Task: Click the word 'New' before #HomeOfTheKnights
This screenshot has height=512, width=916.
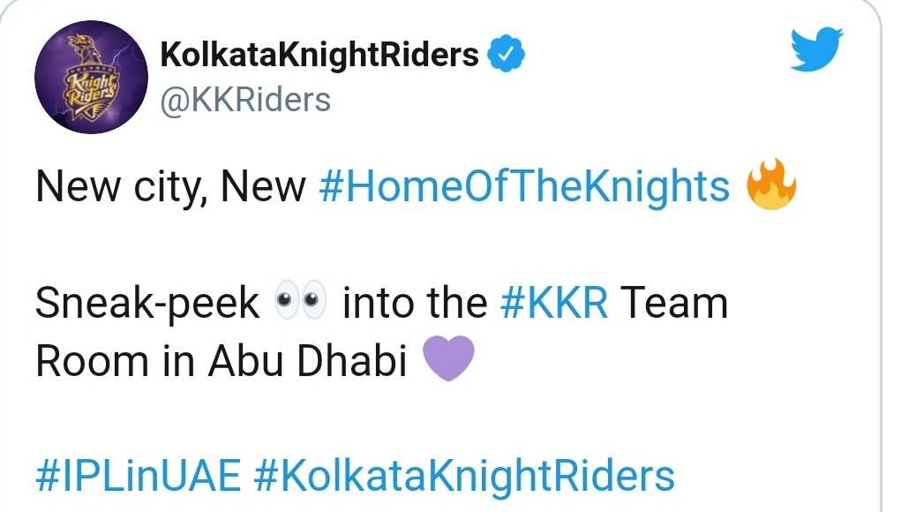Action: (x=263, y=186)
